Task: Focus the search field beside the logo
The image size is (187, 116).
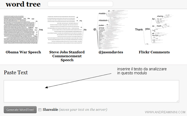Action: 80,4
